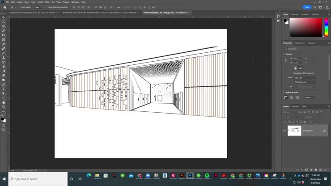Toggle Quick Mask mode in toolbar

[4, 125]
